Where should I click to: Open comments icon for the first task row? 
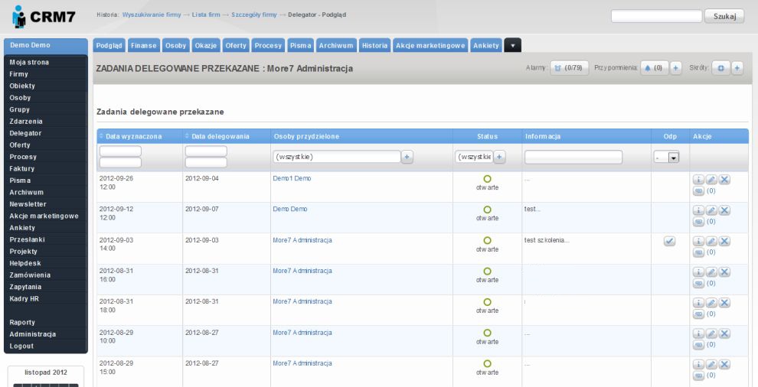tap(698, 191)
